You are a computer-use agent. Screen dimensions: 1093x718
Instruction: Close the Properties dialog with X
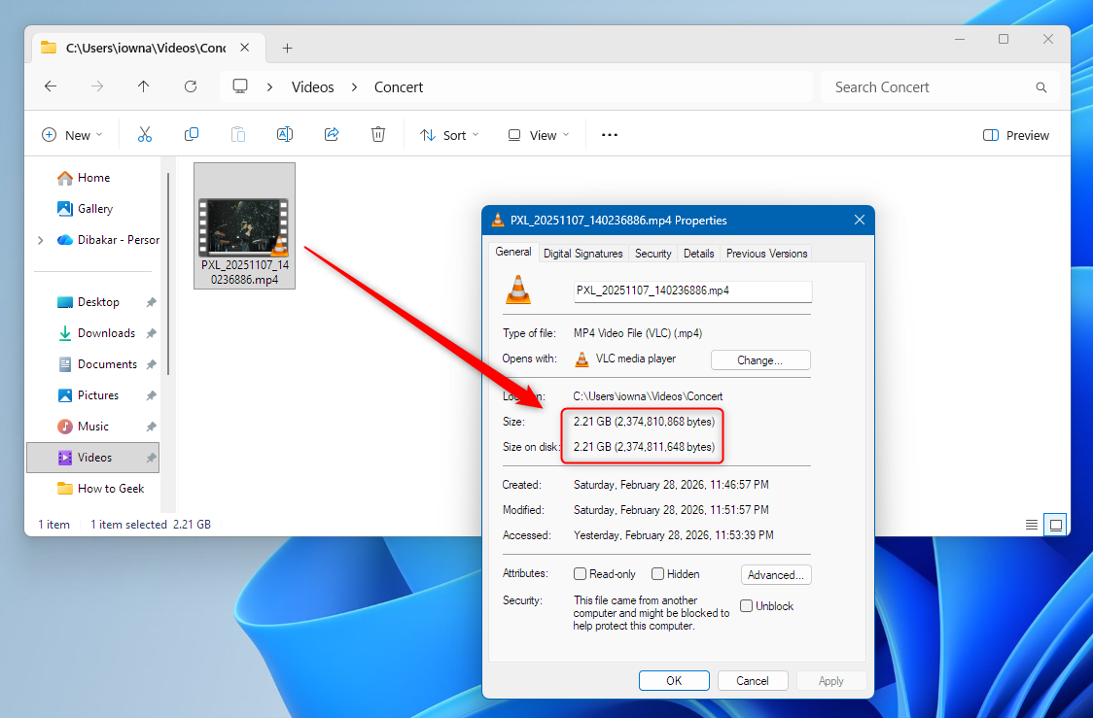pyautogui.click(x=860, y=220)
